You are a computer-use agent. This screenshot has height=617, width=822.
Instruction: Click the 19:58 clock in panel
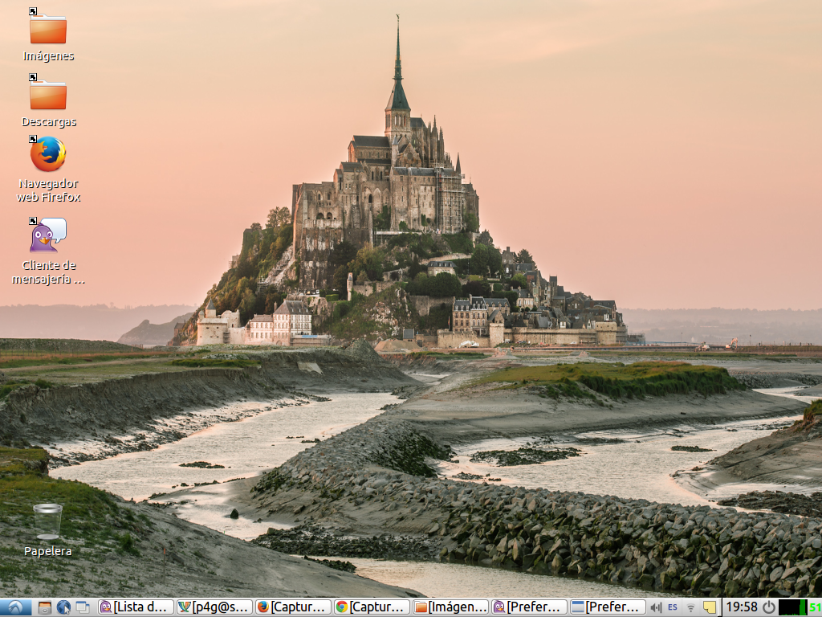click(741, 607)
